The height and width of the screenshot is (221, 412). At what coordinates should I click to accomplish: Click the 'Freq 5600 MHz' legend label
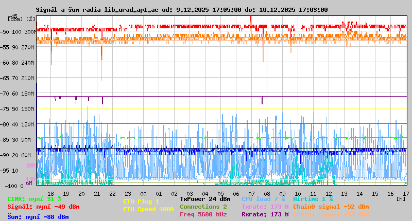pyautogui.click(x=203, y=214)
